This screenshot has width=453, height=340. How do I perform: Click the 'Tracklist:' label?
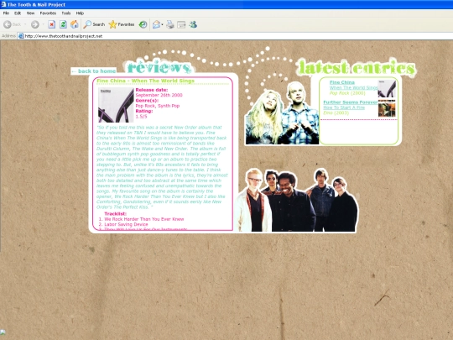point(115,214)
